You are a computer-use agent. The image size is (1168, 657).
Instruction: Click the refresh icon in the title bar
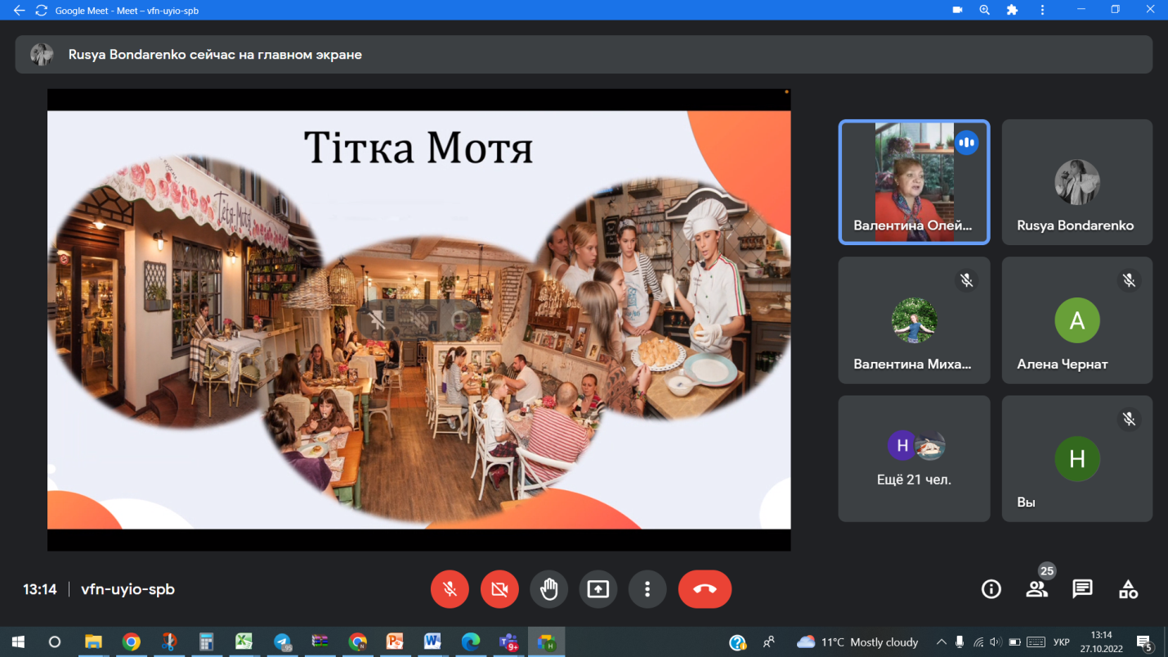point(42,11)
